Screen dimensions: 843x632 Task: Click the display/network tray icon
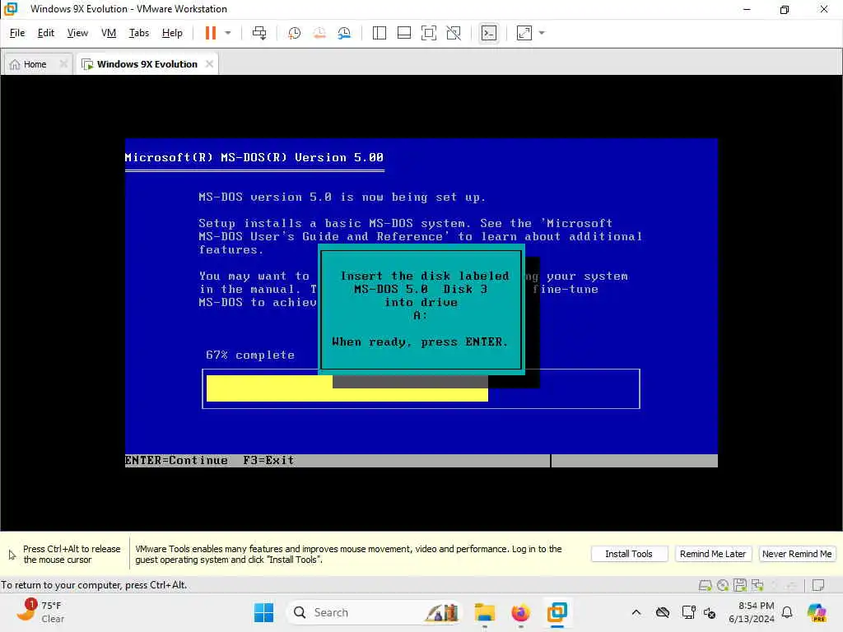click(688, 612)
